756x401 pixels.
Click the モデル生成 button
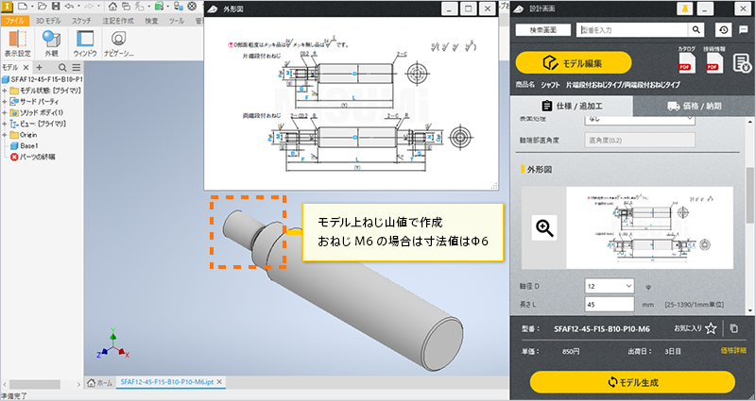coord(631,381)
